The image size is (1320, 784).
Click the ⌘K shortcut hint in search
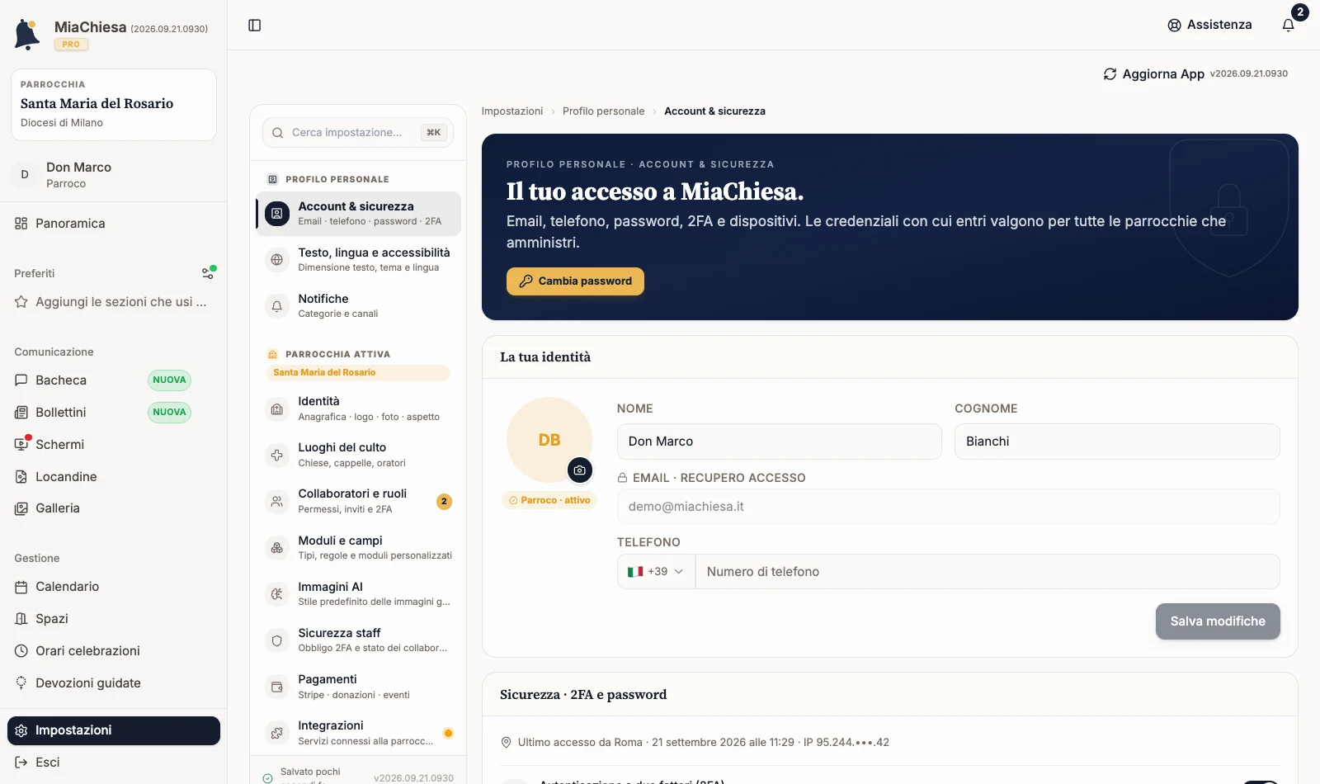tap(434, 133)
